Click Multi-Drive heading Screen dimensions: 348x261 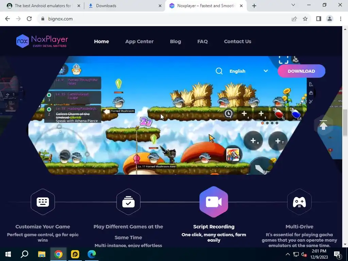pos(299,227)
